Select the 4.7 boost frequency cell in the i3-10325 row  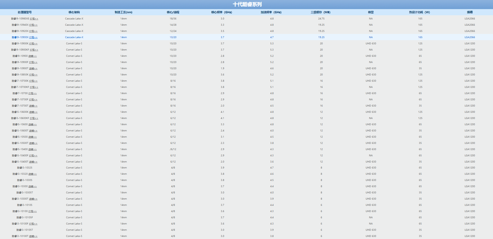coord(272,168)
